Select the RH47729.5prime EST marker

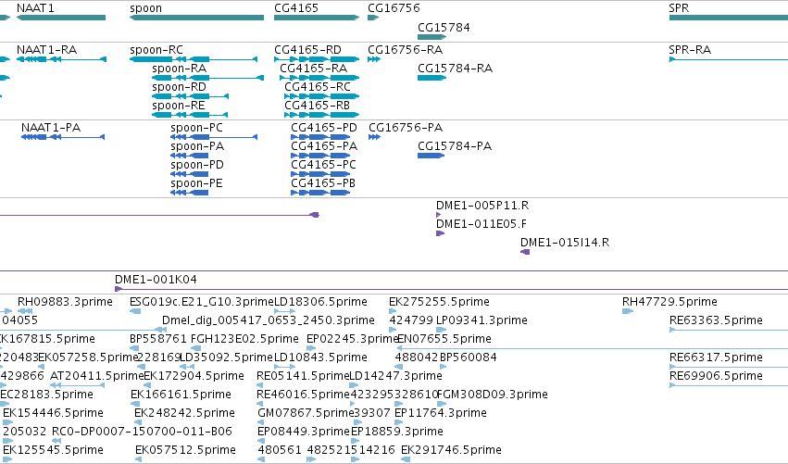(628, 311)
